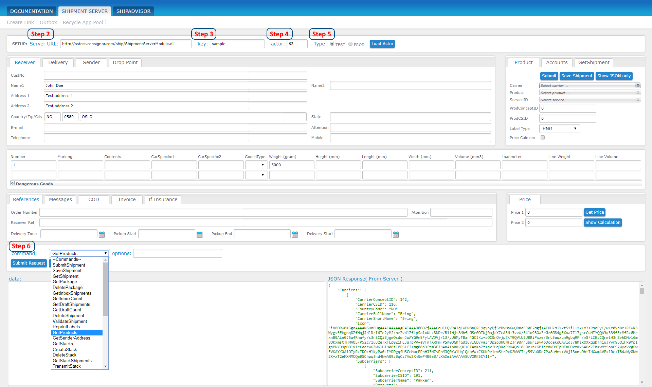The height and width of the screenshot is (387, 652).
Task: Enable the Price Calc on checkbox
Action: pyautogui.click(x=543, y=137)
